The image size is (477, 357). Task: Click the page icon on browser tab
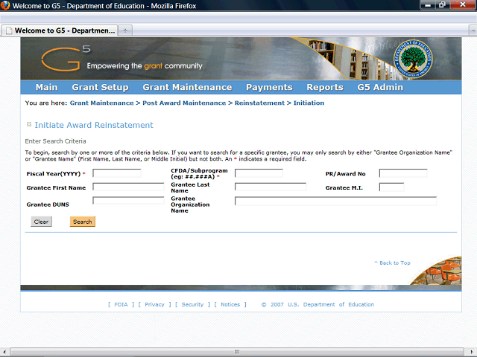pyautogui.click(x=9, y=30)
